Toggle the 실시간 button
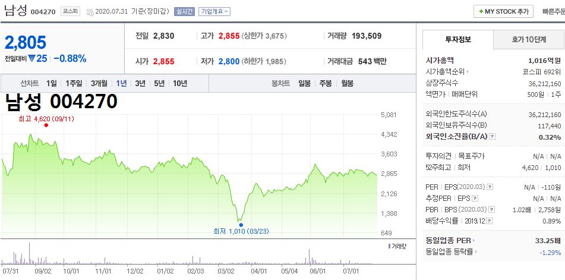Screen dimensions: 565x280 click(185, 11)
